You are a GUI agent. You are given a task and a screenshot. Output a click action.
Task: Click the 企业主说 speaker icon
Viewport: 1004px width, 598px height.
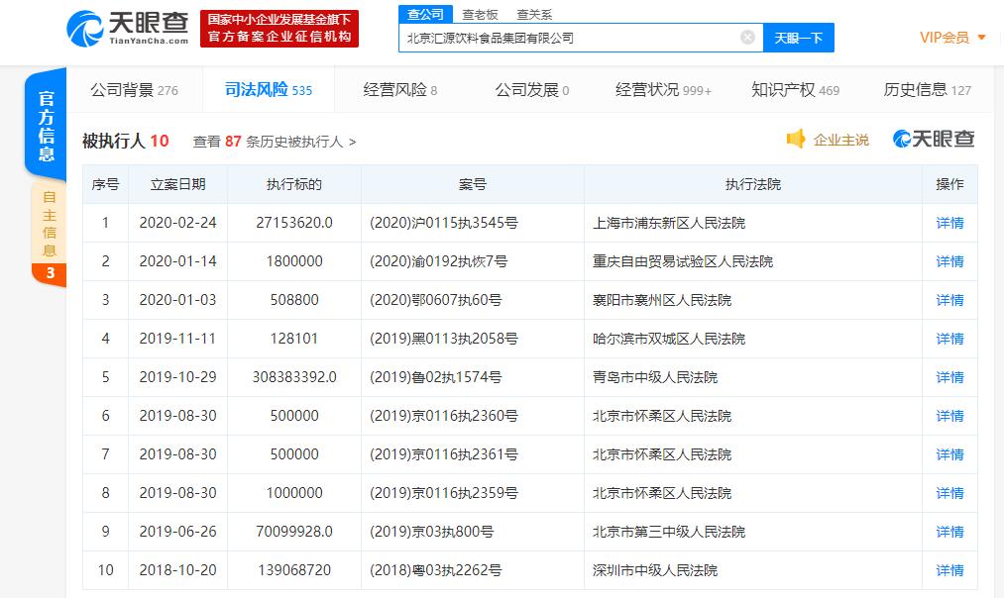point(795,139)
